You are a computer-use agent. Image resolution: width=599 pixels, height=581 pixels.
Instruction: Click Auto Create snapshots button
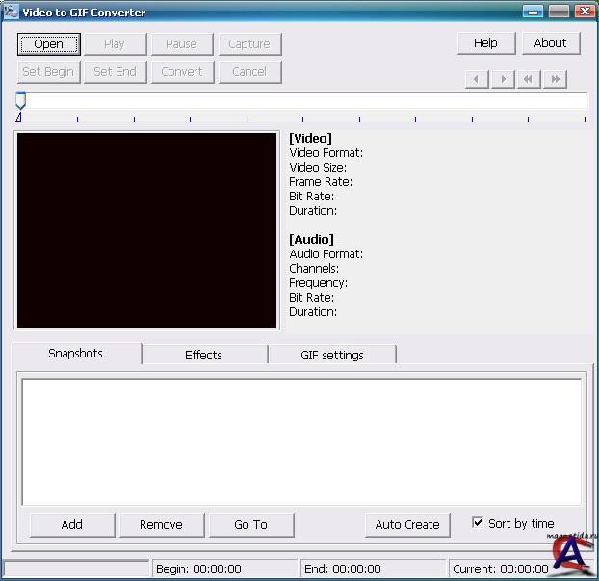pyautogui.click(x=407, y=525)
